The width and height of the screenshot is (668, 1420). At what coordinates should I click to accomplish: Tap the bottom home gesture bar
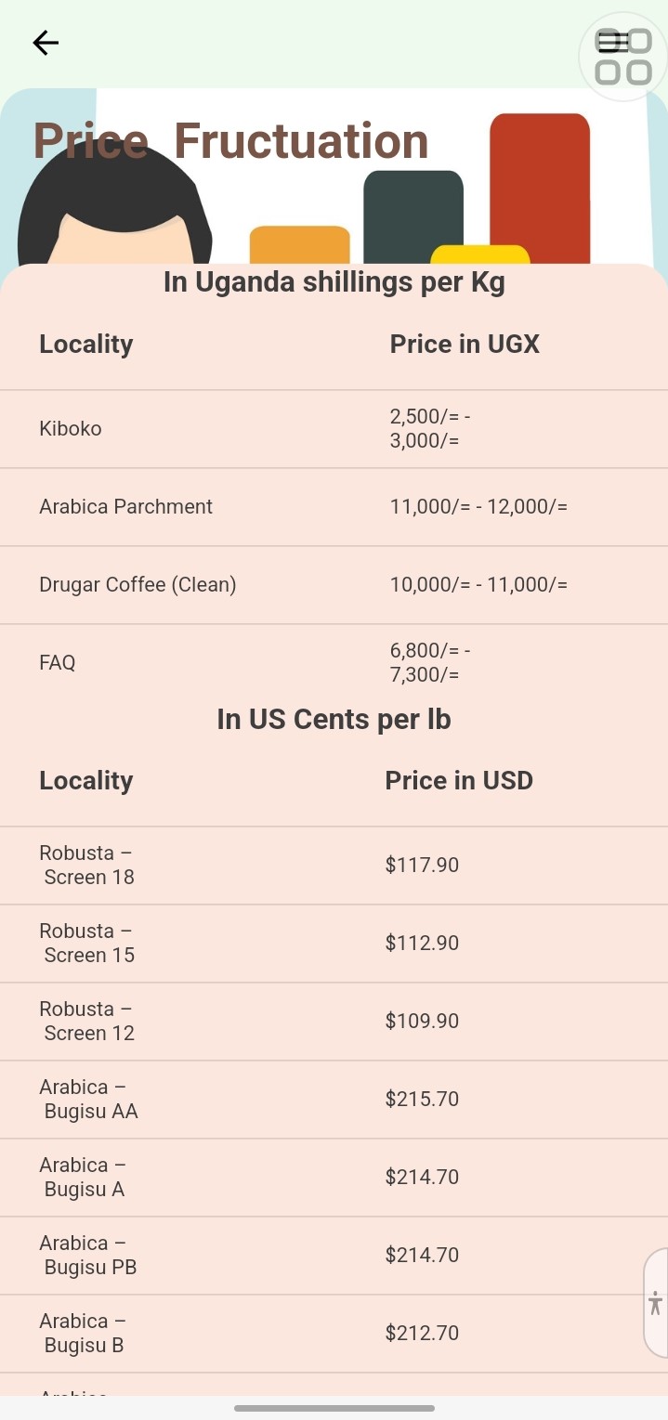click(334, 1408)
